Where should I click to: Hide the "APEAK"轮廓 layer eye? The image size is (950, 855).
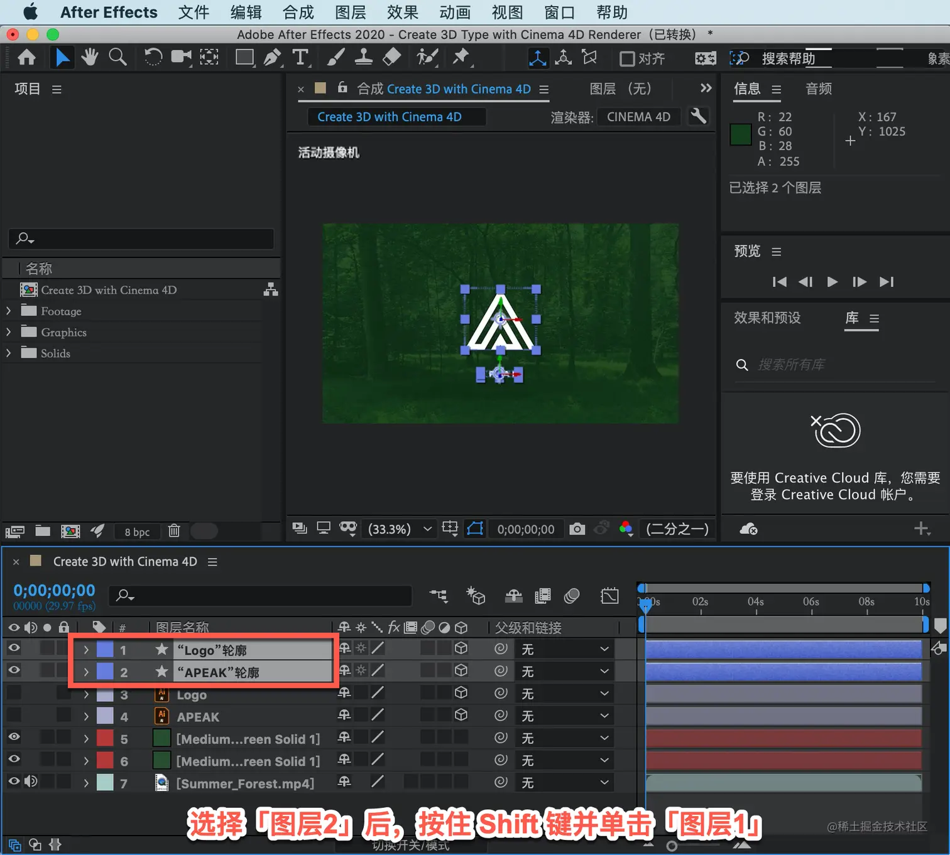click(14, 670)
